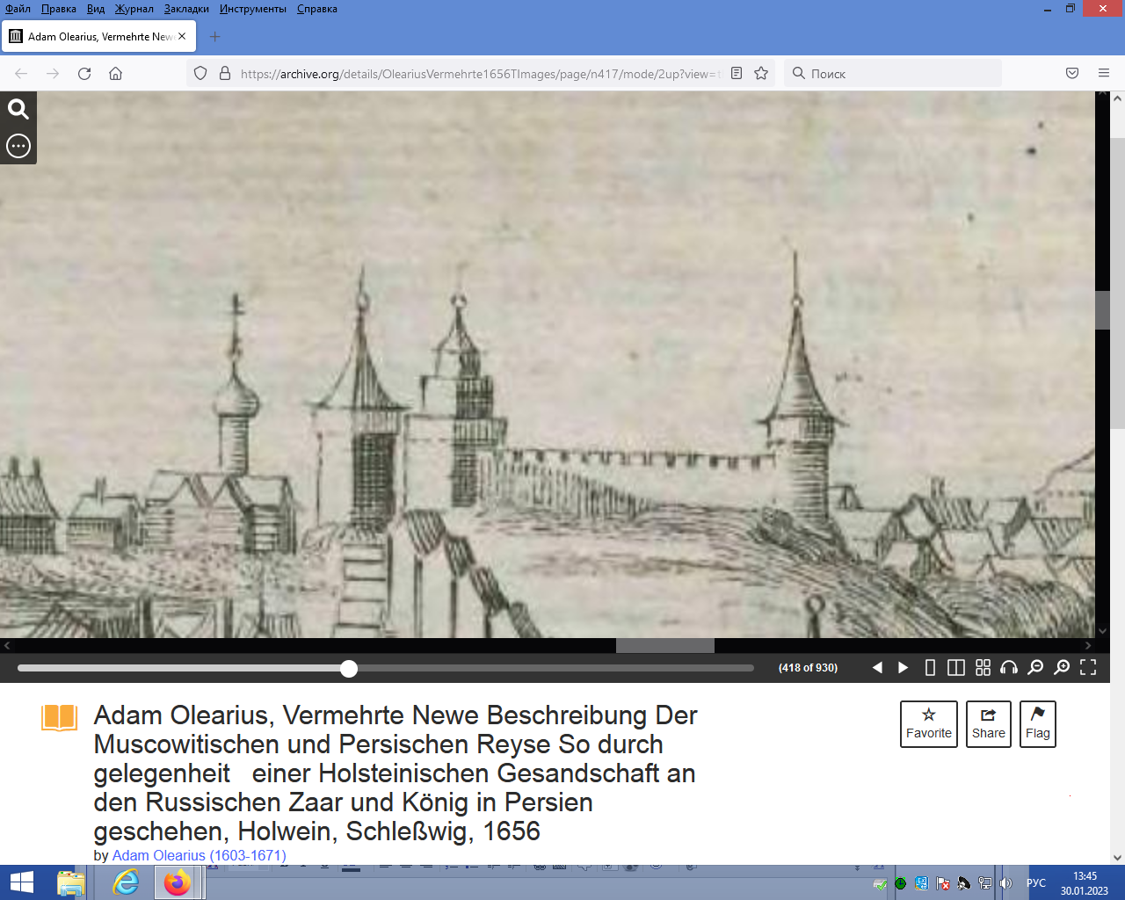This screenshot has width=1125, height=900.
Task: Open the Windows Start menu
Action: point(21,882)
